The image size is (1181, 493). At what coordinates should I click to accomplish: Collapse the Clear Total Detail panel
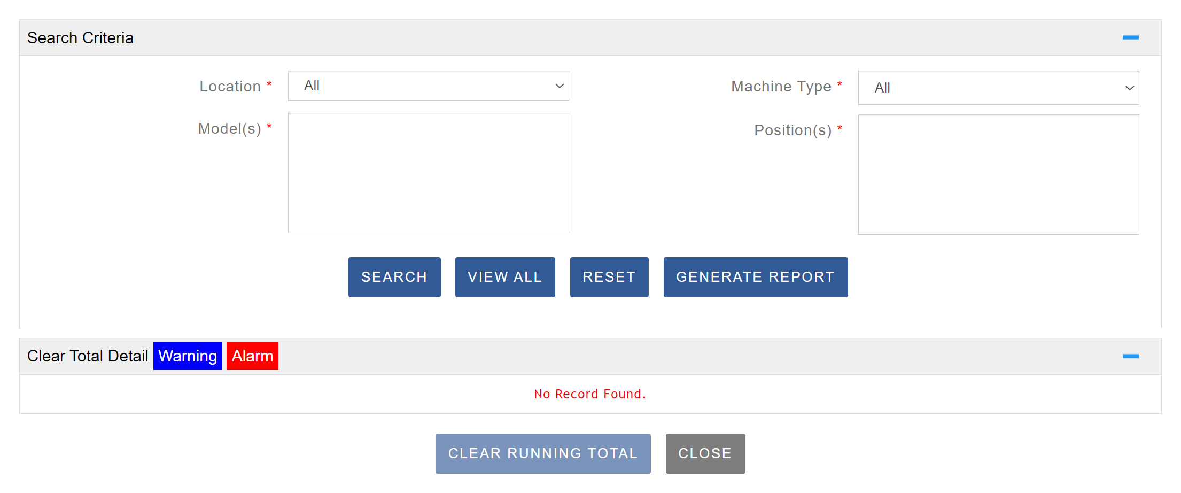click(x=1130, y=356)
